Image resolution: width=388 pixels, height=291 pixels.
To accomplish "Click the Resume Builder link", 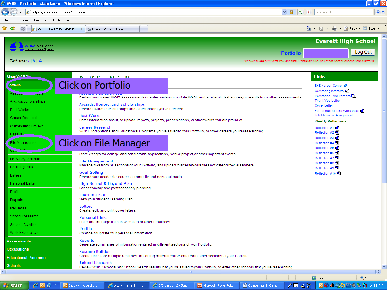I will pyautogui.click(x=95, y=251).
